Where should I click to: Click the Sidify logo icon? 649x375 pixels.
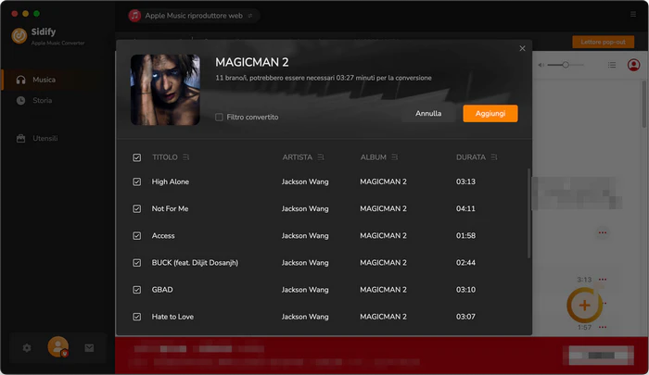pos(19,36)
